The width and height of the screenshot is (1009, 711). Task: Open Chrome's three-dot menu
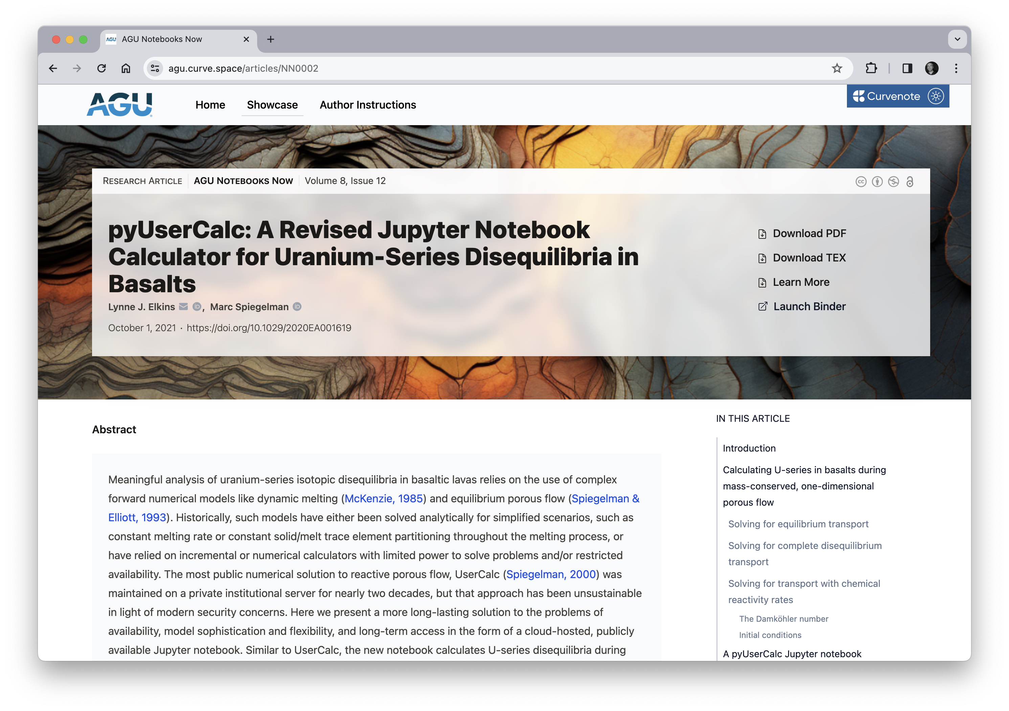click(956, 68)
